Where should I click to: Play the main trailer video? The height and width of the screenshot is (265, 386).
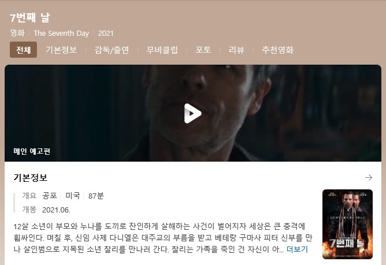coord(193,113)
